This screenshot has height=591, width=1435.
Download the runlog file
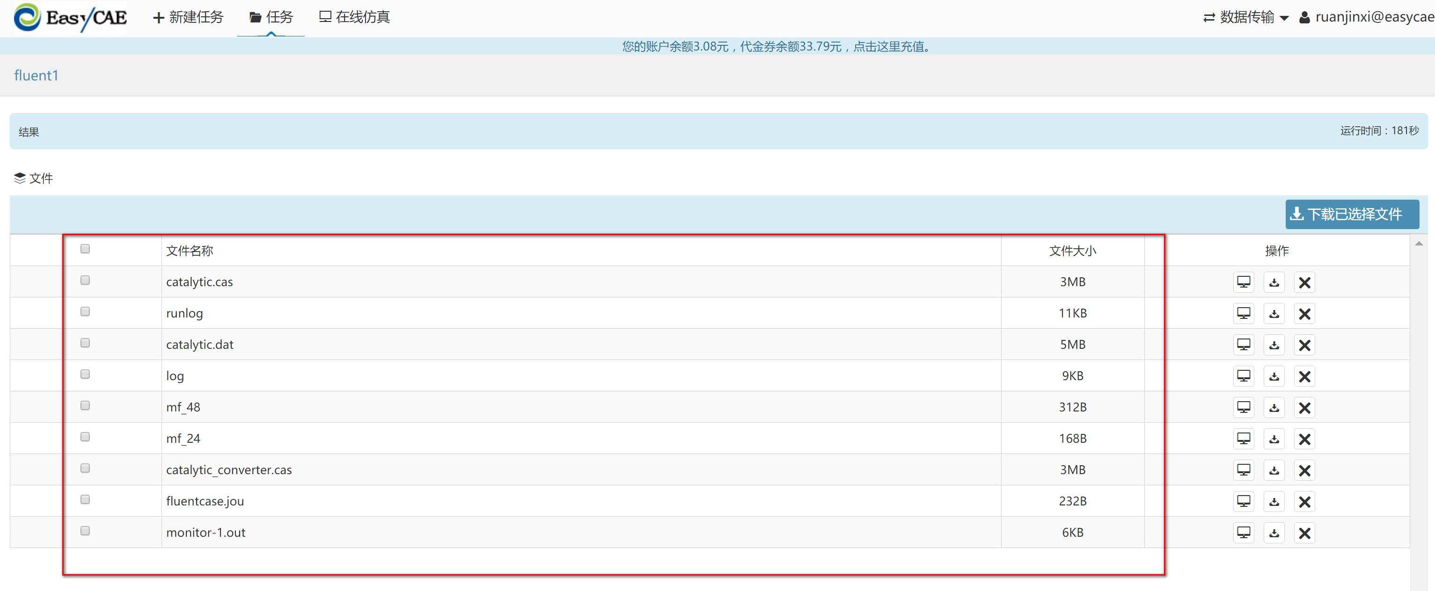click(x=1274, y=313)
